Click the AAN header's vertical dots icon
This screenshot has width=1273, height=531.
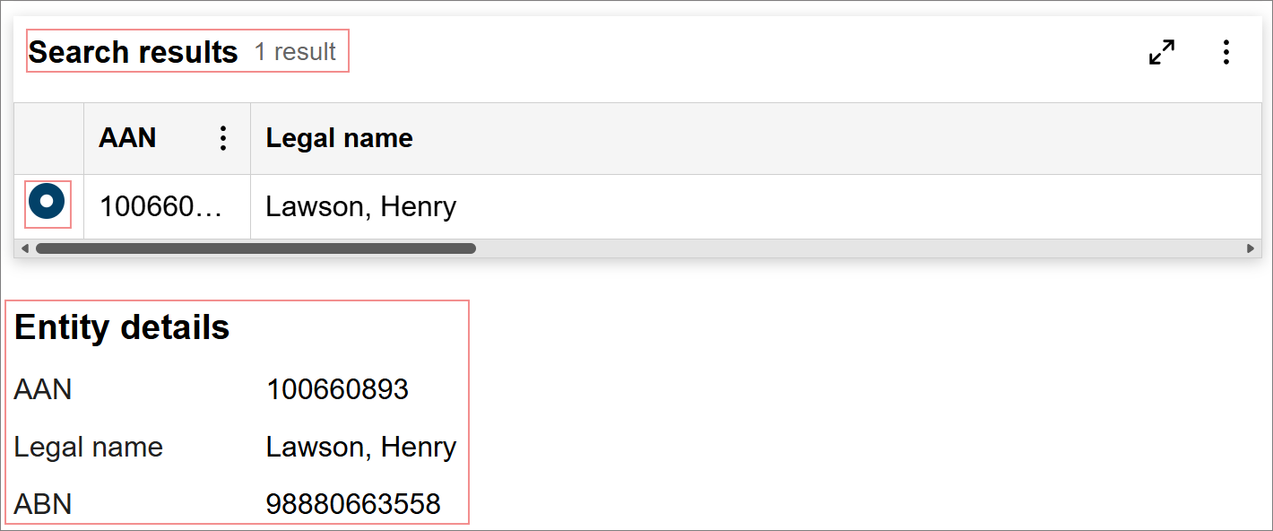click(x=222, y=138)
